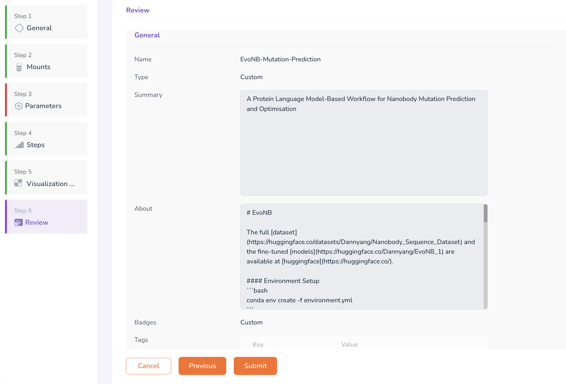
Task: Navigate to Step 4 Steps
Action: [x=47, y=139]
